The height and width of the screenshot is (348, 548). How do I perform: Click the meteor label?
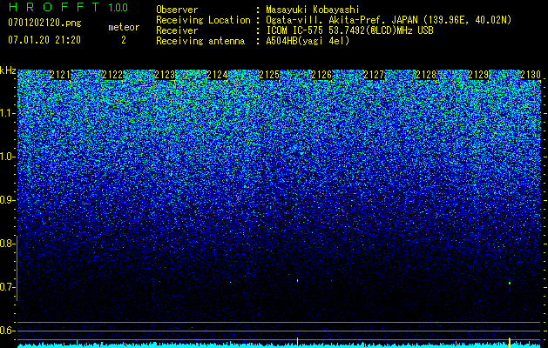pos(124,27)
